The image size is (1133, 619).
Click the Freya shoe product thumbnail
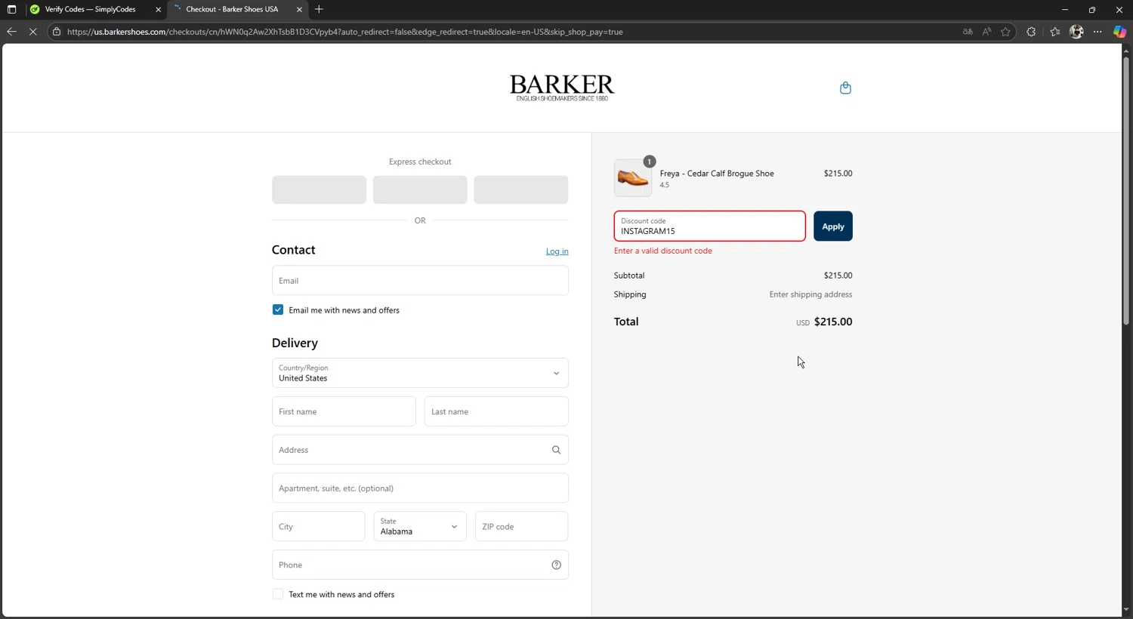coord(633,178)
